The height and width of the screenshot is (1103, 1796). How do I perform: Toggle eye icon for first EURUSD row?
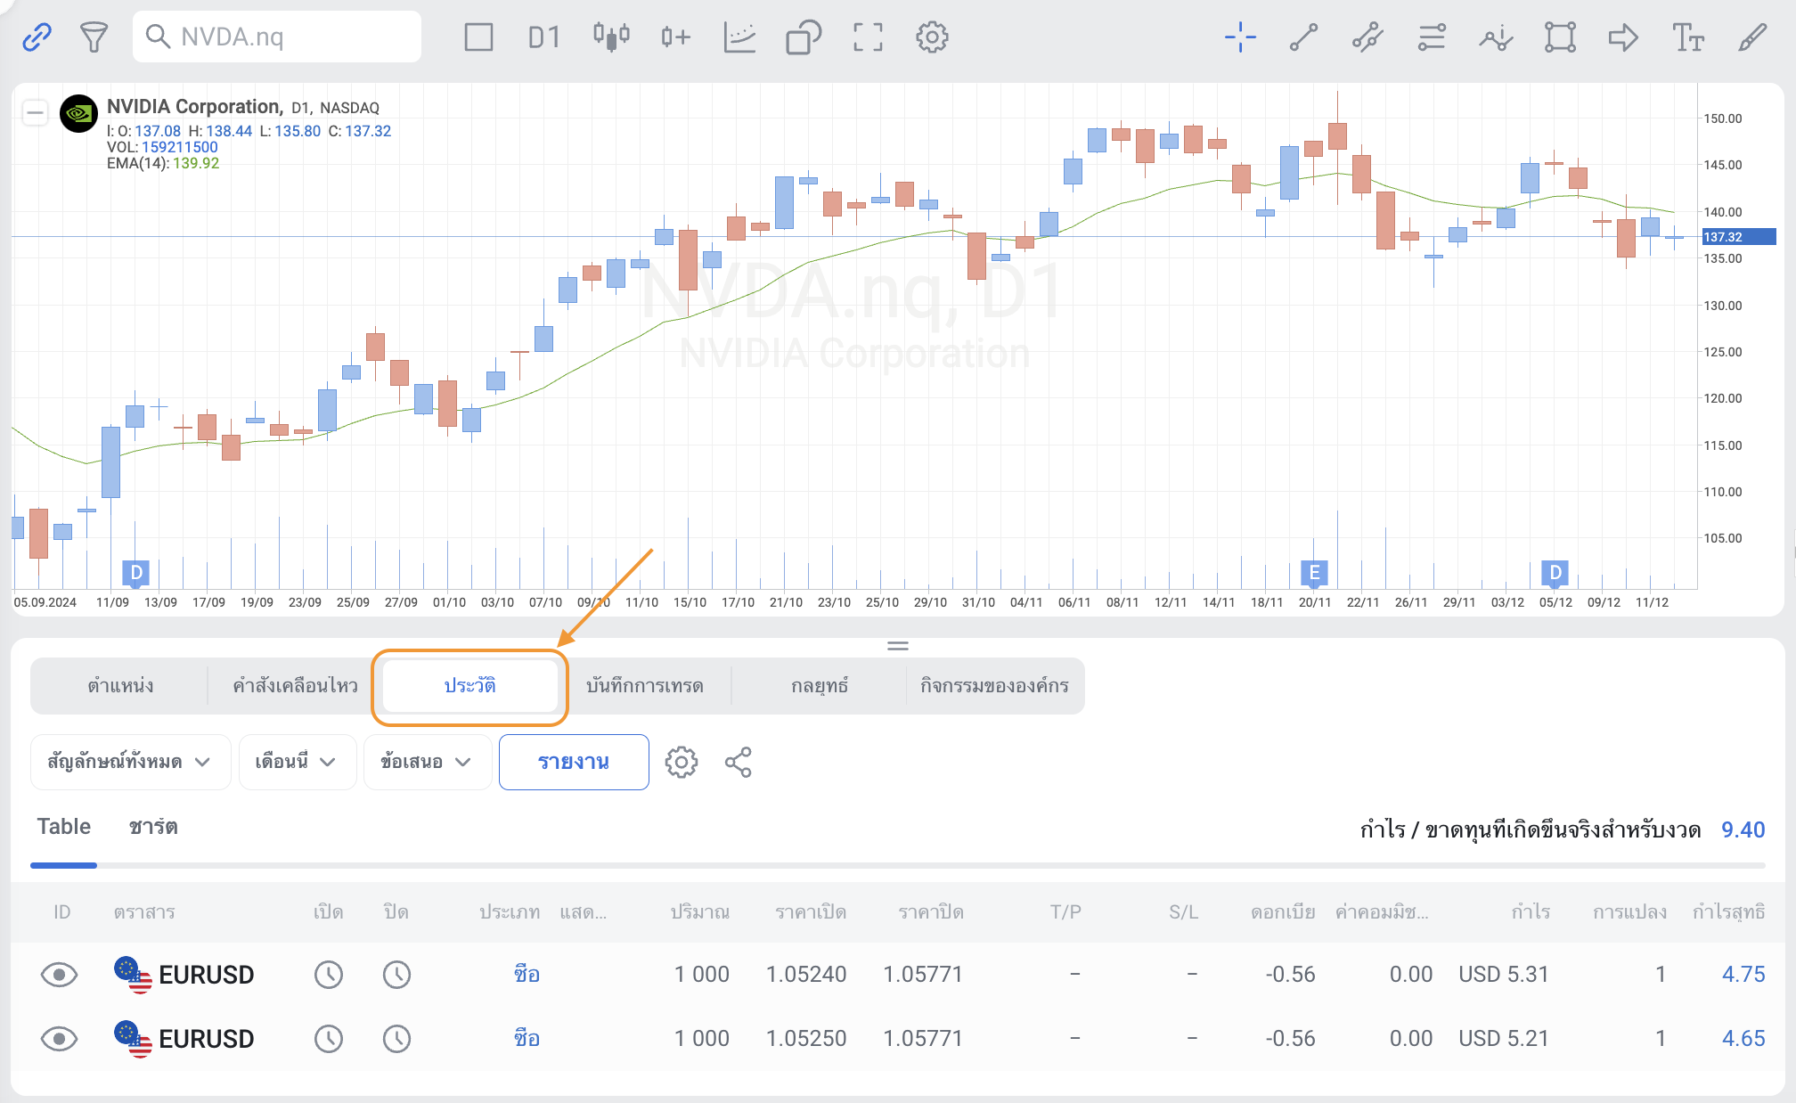click(60, 975)
